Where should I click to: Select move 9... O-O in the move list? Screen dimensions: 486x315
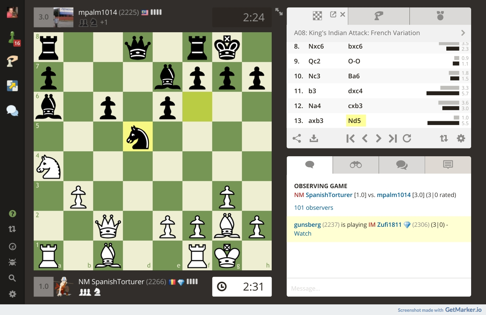[354, 61]
